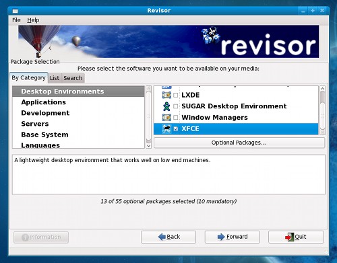The width and height of the screenshot is (337, 263).
Task: Click the Window Managers group icon
Action: click(x=166, y=117)
